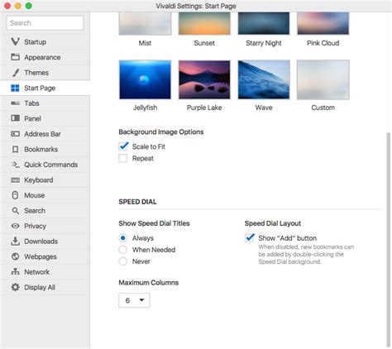Click the Tabs sidebar icon
The width and height of the screenshot is (392, 349).
[15, 103]
